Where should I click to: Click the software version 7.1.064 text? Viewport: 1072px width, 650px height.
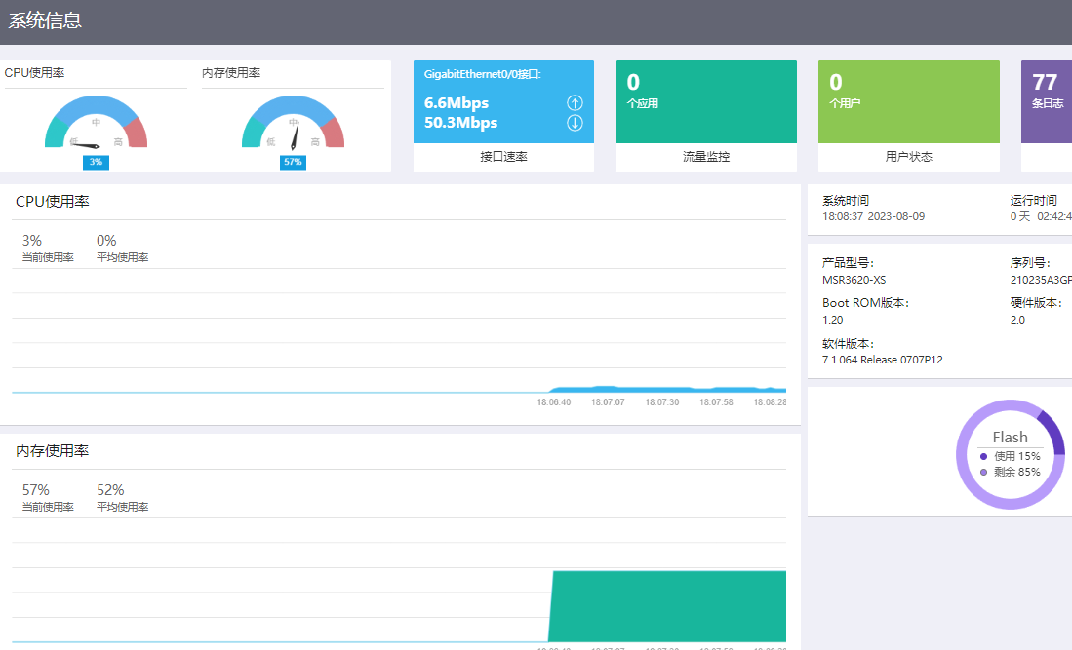882,360
